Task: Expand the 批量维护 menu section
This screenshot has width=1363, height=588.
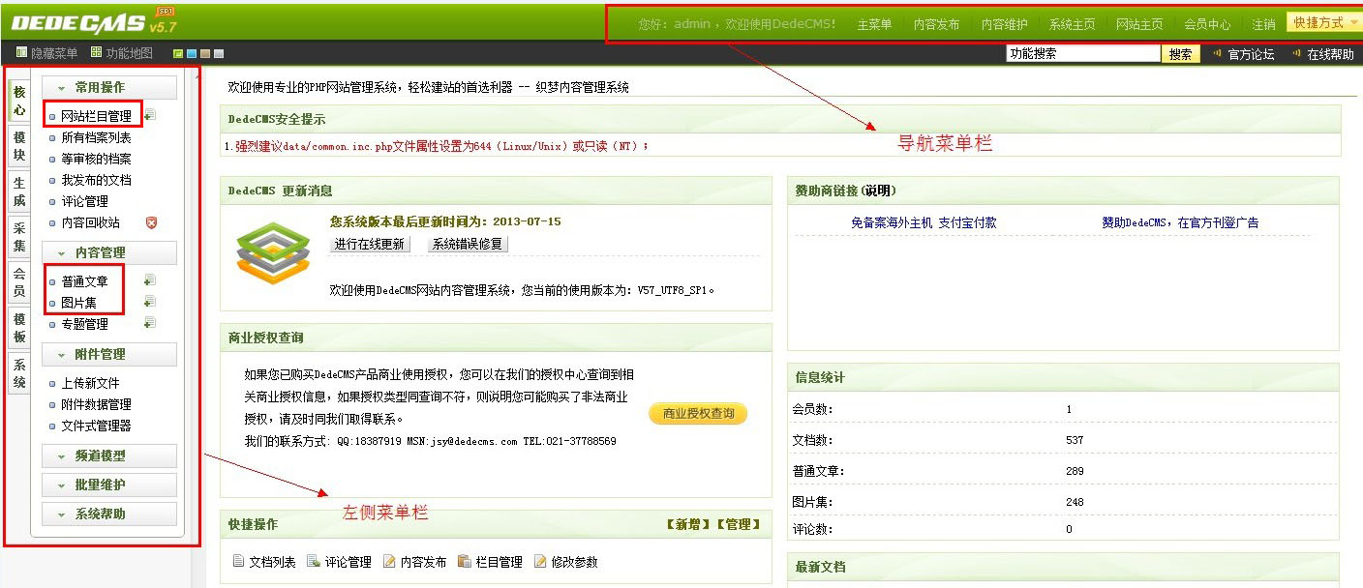Action: coord(108,485)
